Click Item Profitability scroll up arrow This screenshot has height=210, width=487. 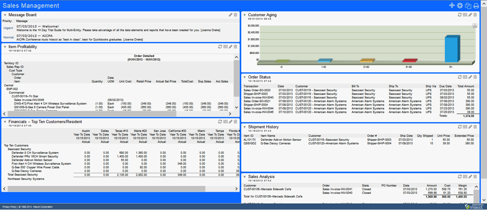236,57
